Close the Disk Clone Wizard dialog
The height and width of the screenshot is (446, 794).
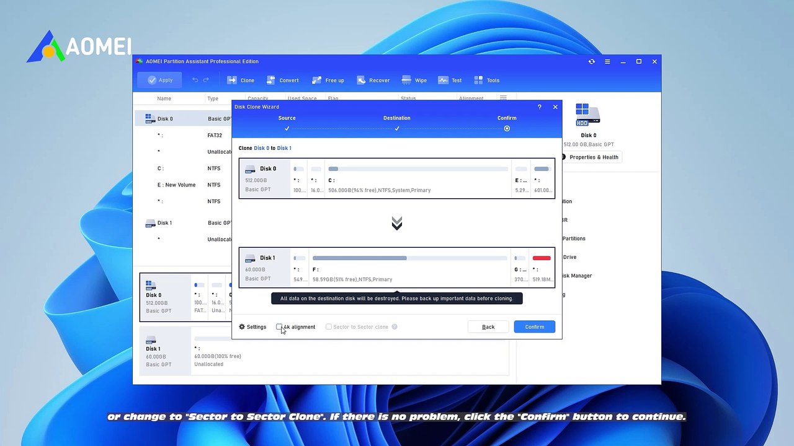555,107
